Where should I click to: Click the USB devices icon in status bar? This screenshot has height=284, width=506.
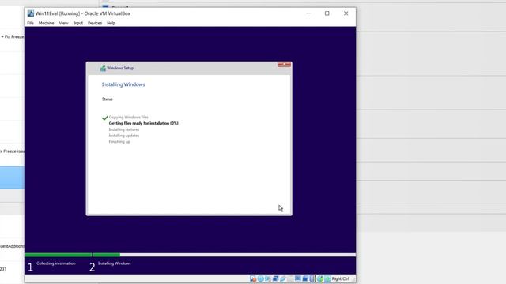[283, 278]
